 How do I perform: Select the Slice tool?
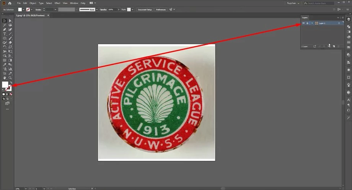pos(10,73)
